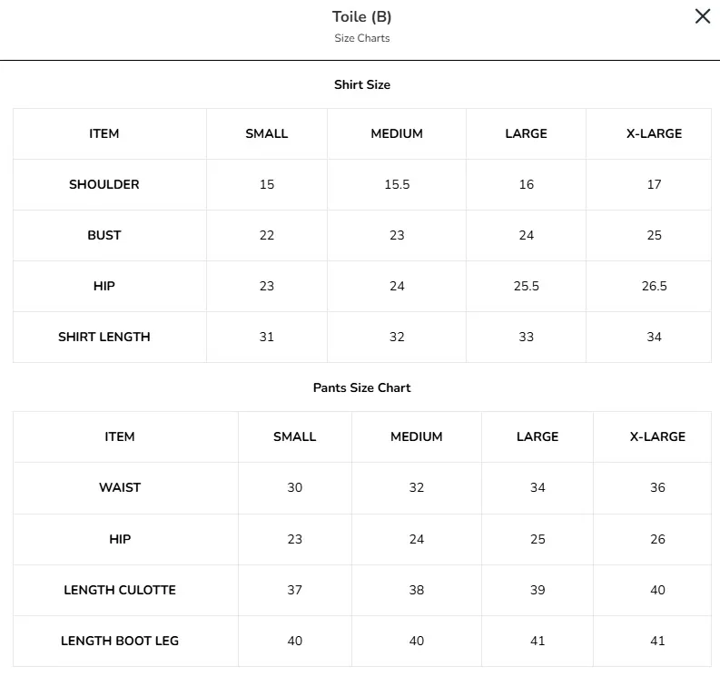Click the SHIRT LENGTH row label
The width and height of the screenshot is (720, 686).
pos(104,337)
